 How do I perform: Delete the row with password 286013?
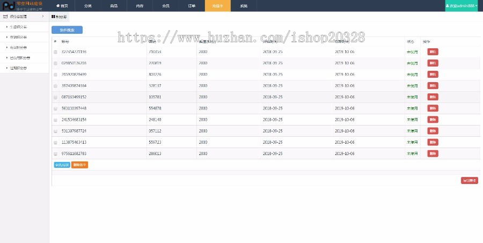pyautogui.click(x=433, y=153)
